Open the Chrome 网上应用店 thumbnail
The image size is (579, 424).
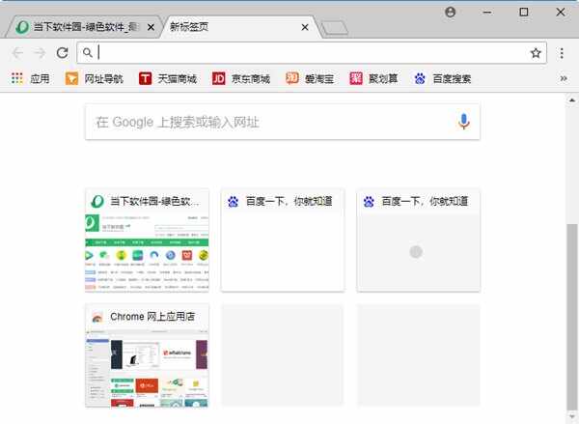click(147, 355)
